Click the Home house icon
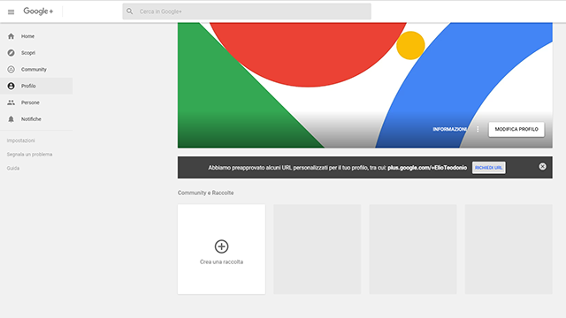 pyautogui.click(x=11, y=36)
